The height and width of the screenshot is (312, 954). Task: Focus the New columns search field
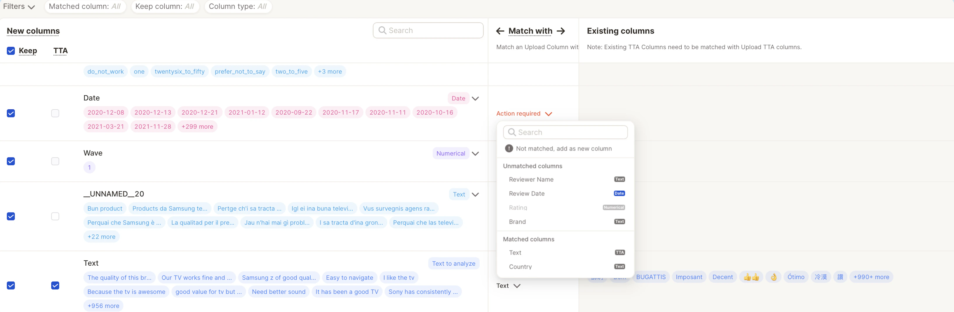tap(428, 30)
